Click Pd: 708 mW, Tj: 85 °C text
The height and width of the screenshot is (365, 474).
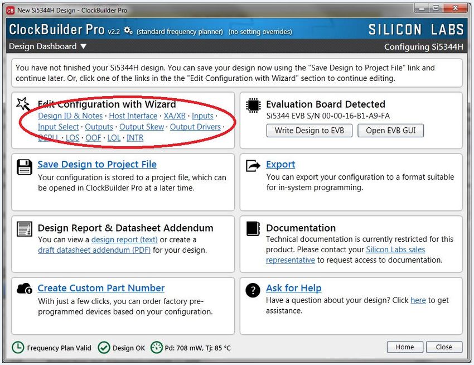[198, 348]
